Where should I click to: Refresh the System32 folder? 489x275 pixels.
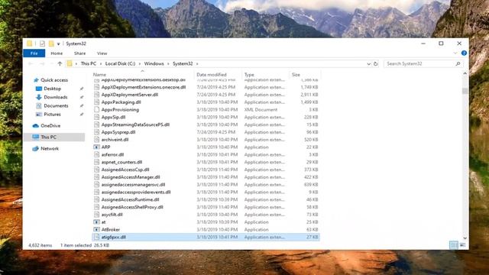click(x=375, y=63)
